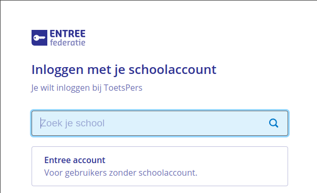Click the word 'schoolaccount' in the main heading
Image resolution: width=317 pixels, height=193 pixels.
(x=172, y=70)
